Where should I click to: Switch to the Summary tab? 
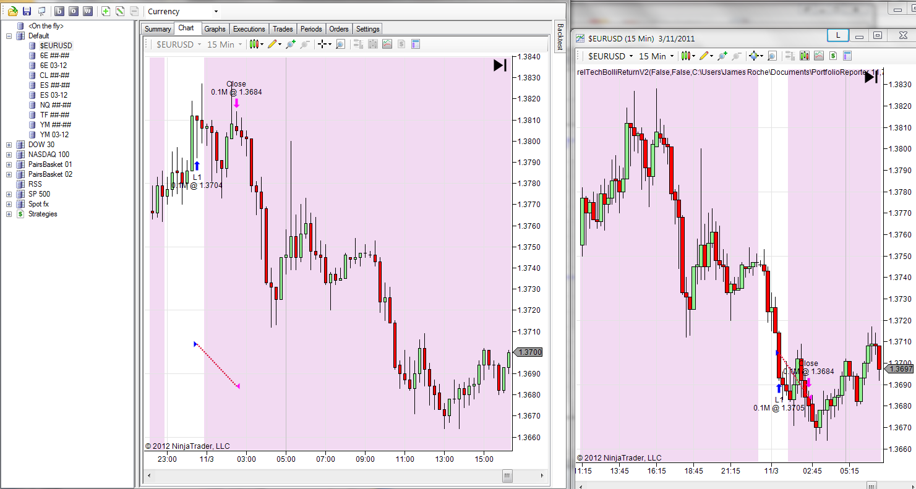(x=158, y=29)
